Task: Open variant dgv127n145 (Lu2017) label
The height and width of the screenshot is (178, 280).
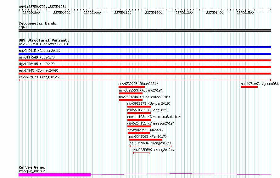Action: click(37, 64)
